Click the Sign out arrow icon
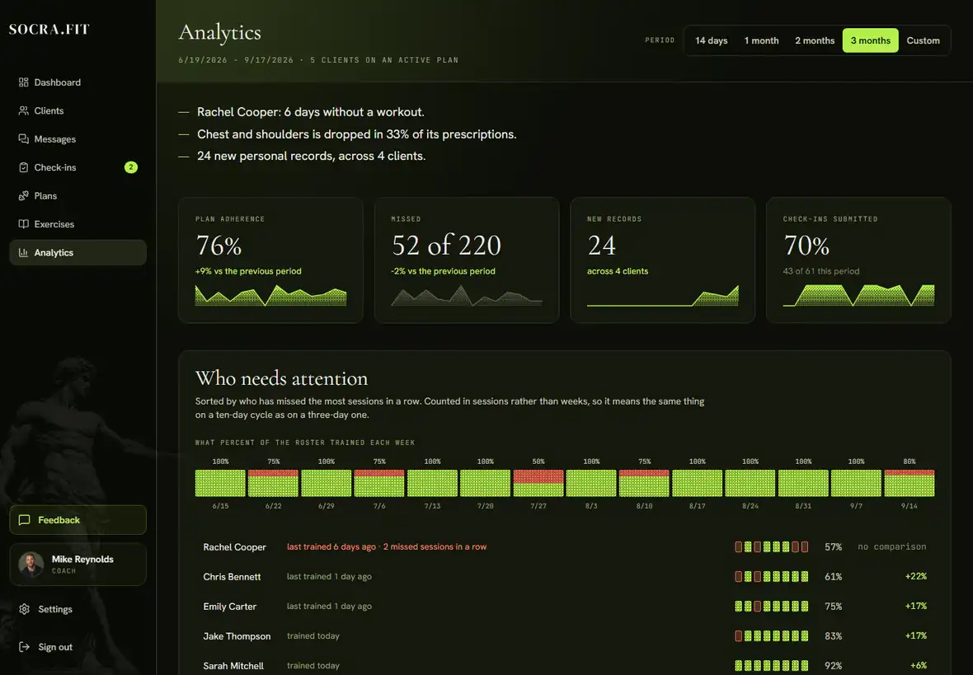 tap(24, 647)
